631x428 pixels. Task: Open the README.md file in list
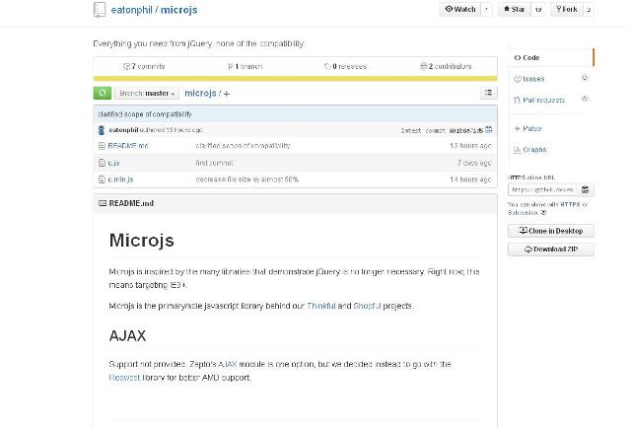(x=128, y=146)
